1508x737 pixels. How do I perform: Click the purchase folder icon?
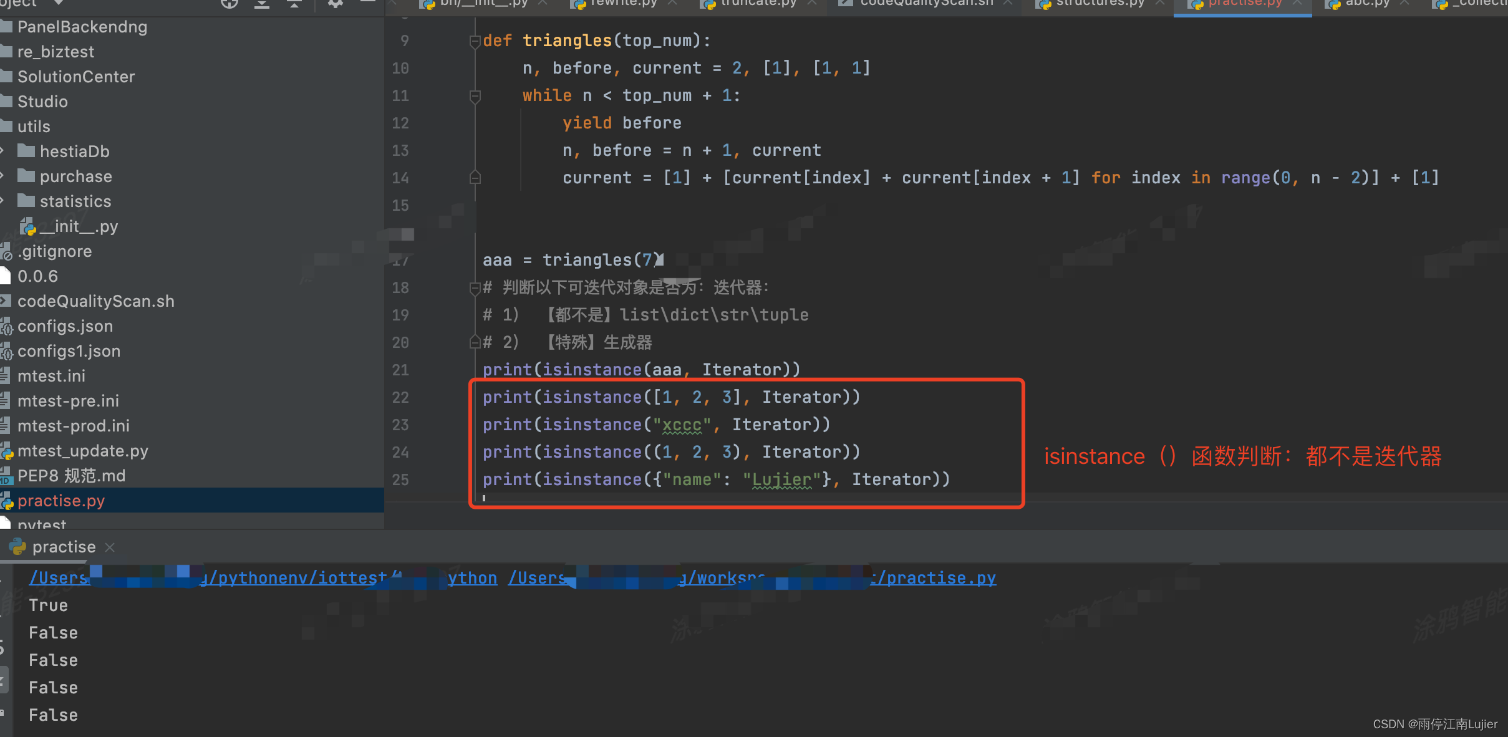26,176
